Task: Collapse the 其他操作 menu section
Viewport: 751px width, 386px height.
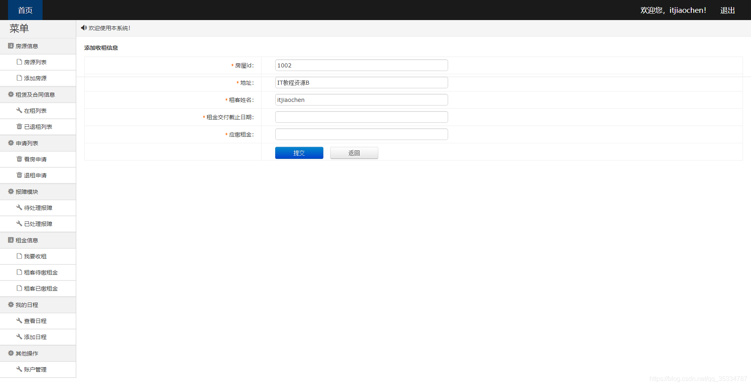Action: (38, 353)
